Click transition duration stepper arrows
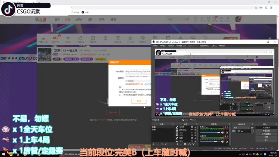 point(252,131)
